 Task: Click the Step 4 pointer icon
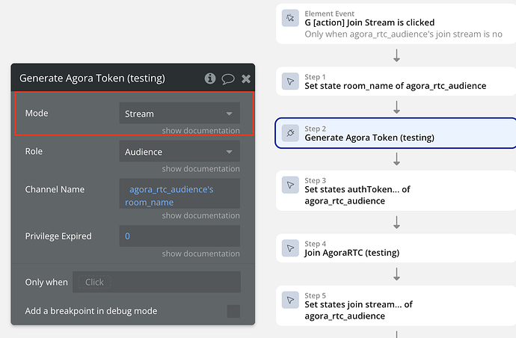point(290,248)
